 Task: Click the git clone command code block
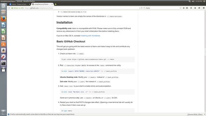tap(97, 59)
